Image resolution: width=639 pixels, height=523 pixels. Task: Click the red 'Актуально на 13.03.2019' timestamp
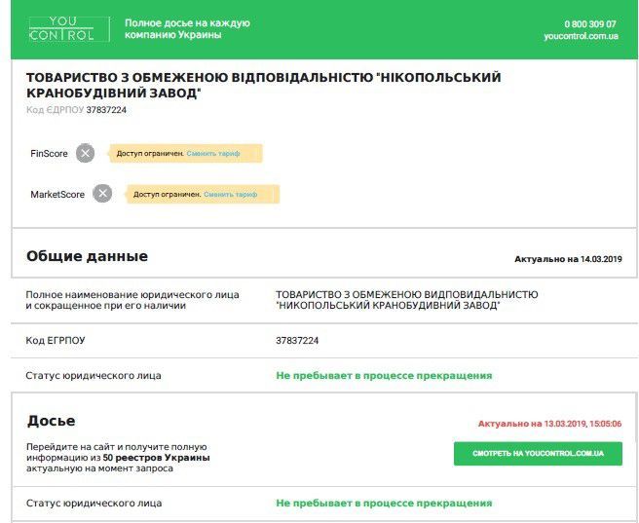549,424
